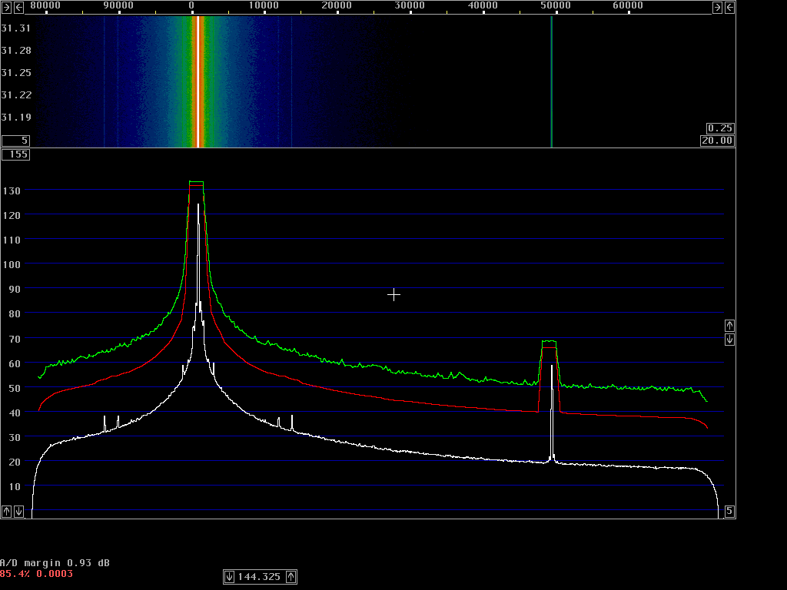Click the 130 dB scale label
The image size is (787, 590).
pos(12,191)
